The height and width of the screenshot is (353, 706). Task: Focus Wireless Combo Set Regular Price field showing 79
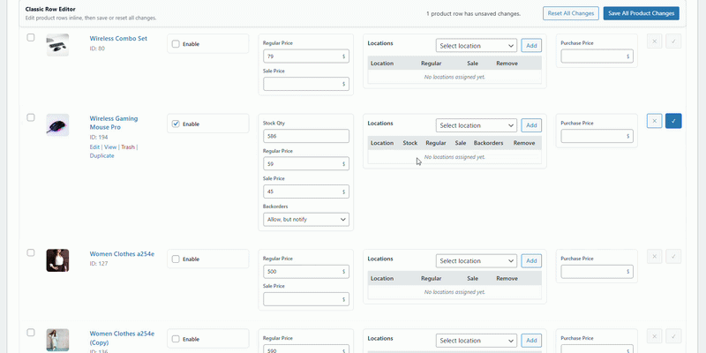tap(306, 56)
